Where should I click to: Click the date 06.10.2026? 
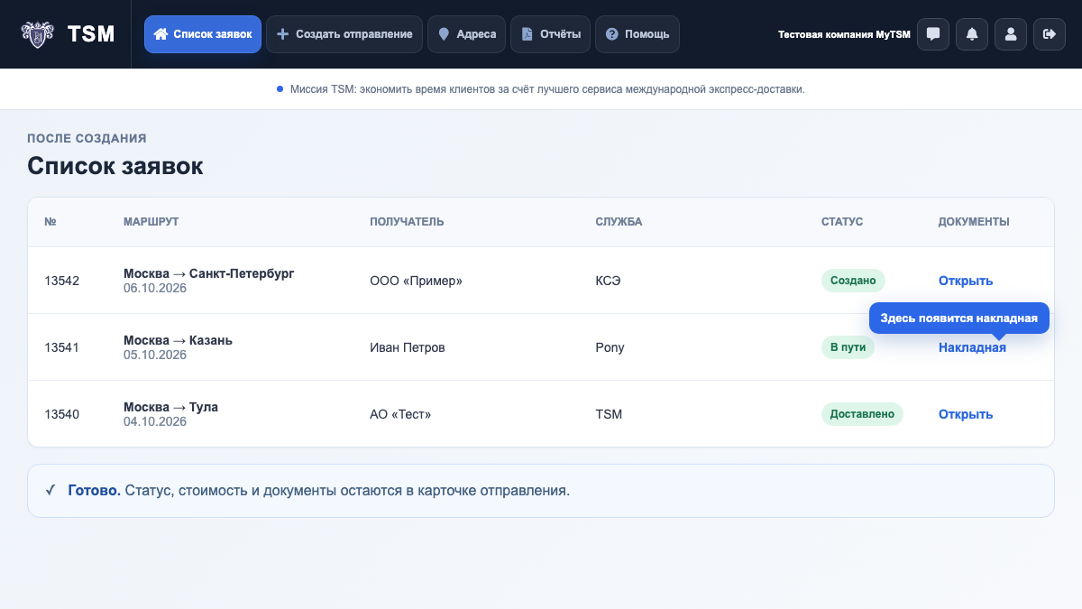(x=155, y=288)
